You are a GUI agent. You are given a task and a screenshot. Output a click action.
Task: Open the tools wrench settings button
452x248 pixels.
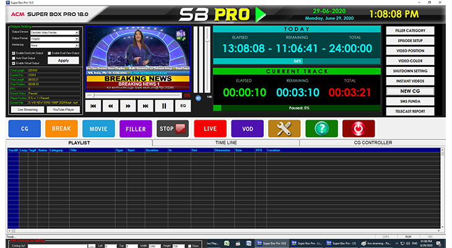coord(284,129)
